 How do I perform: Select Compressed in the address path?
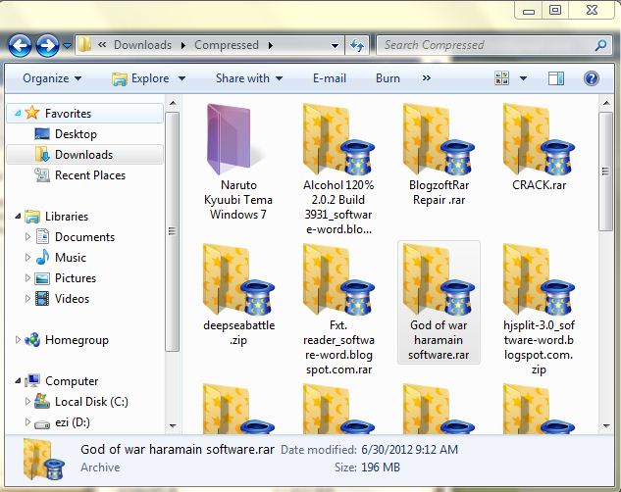[x=227, y=45]
